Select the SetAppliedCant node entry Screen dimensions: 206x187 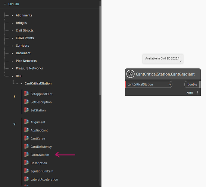tap(38, 94)
